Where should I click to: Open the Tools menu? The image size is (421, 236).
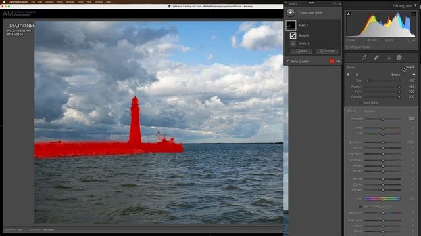coord(80,2)
